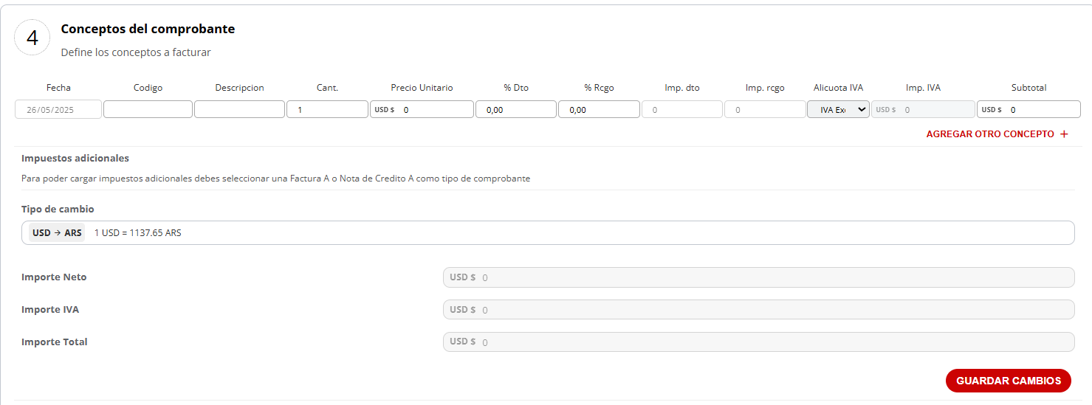This screenshot has width=1092, height=405.
Task: Click the % Rcgo surcharge field
Action: (x=599, y=109)
